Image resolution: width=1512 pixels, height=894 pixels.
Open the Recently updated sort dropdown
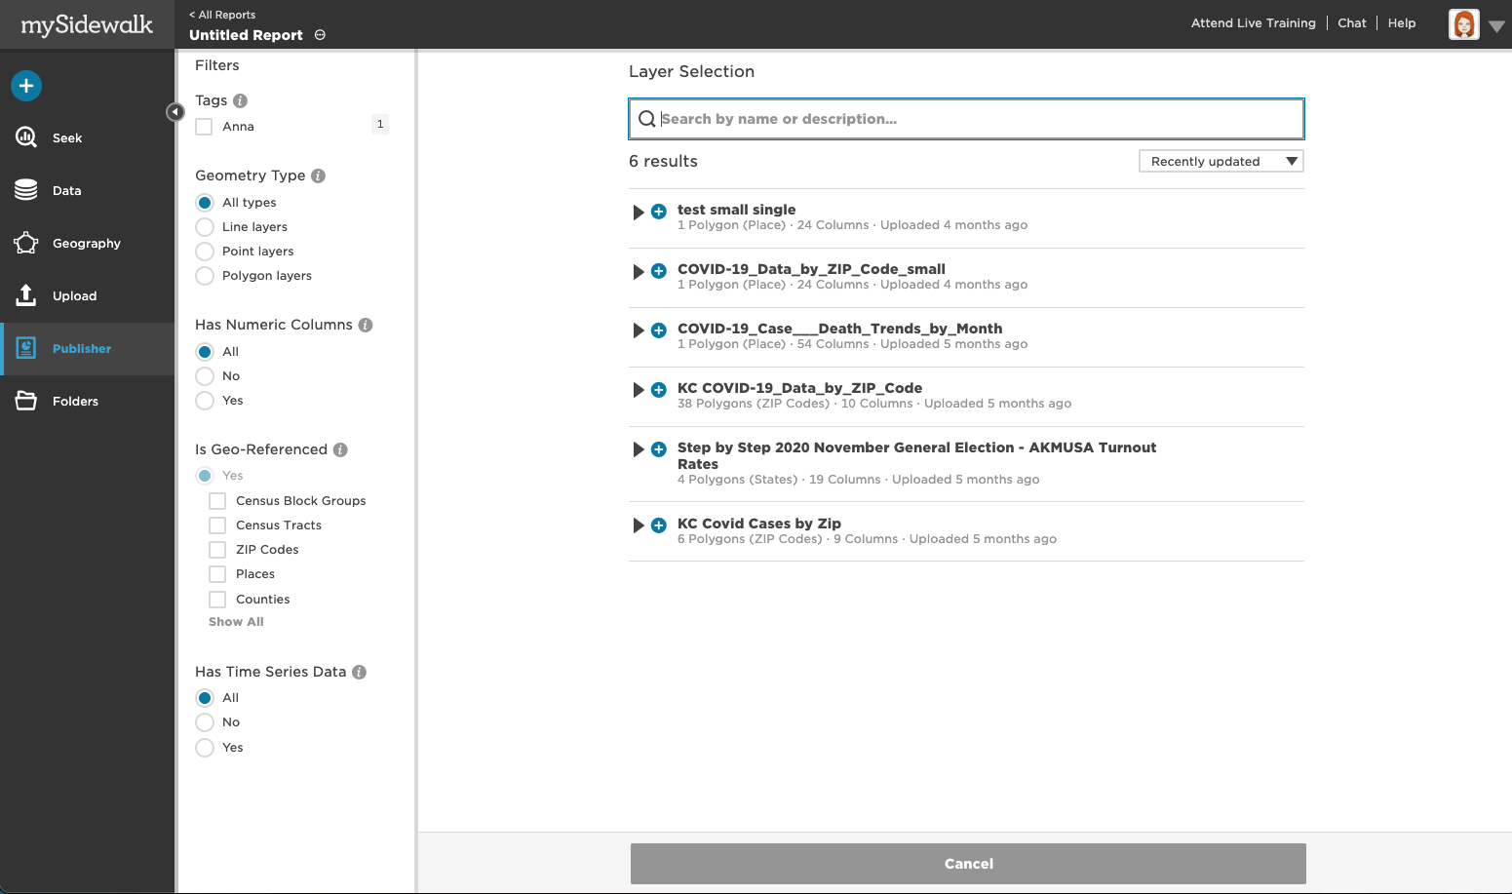click(x=1221, y=161)
